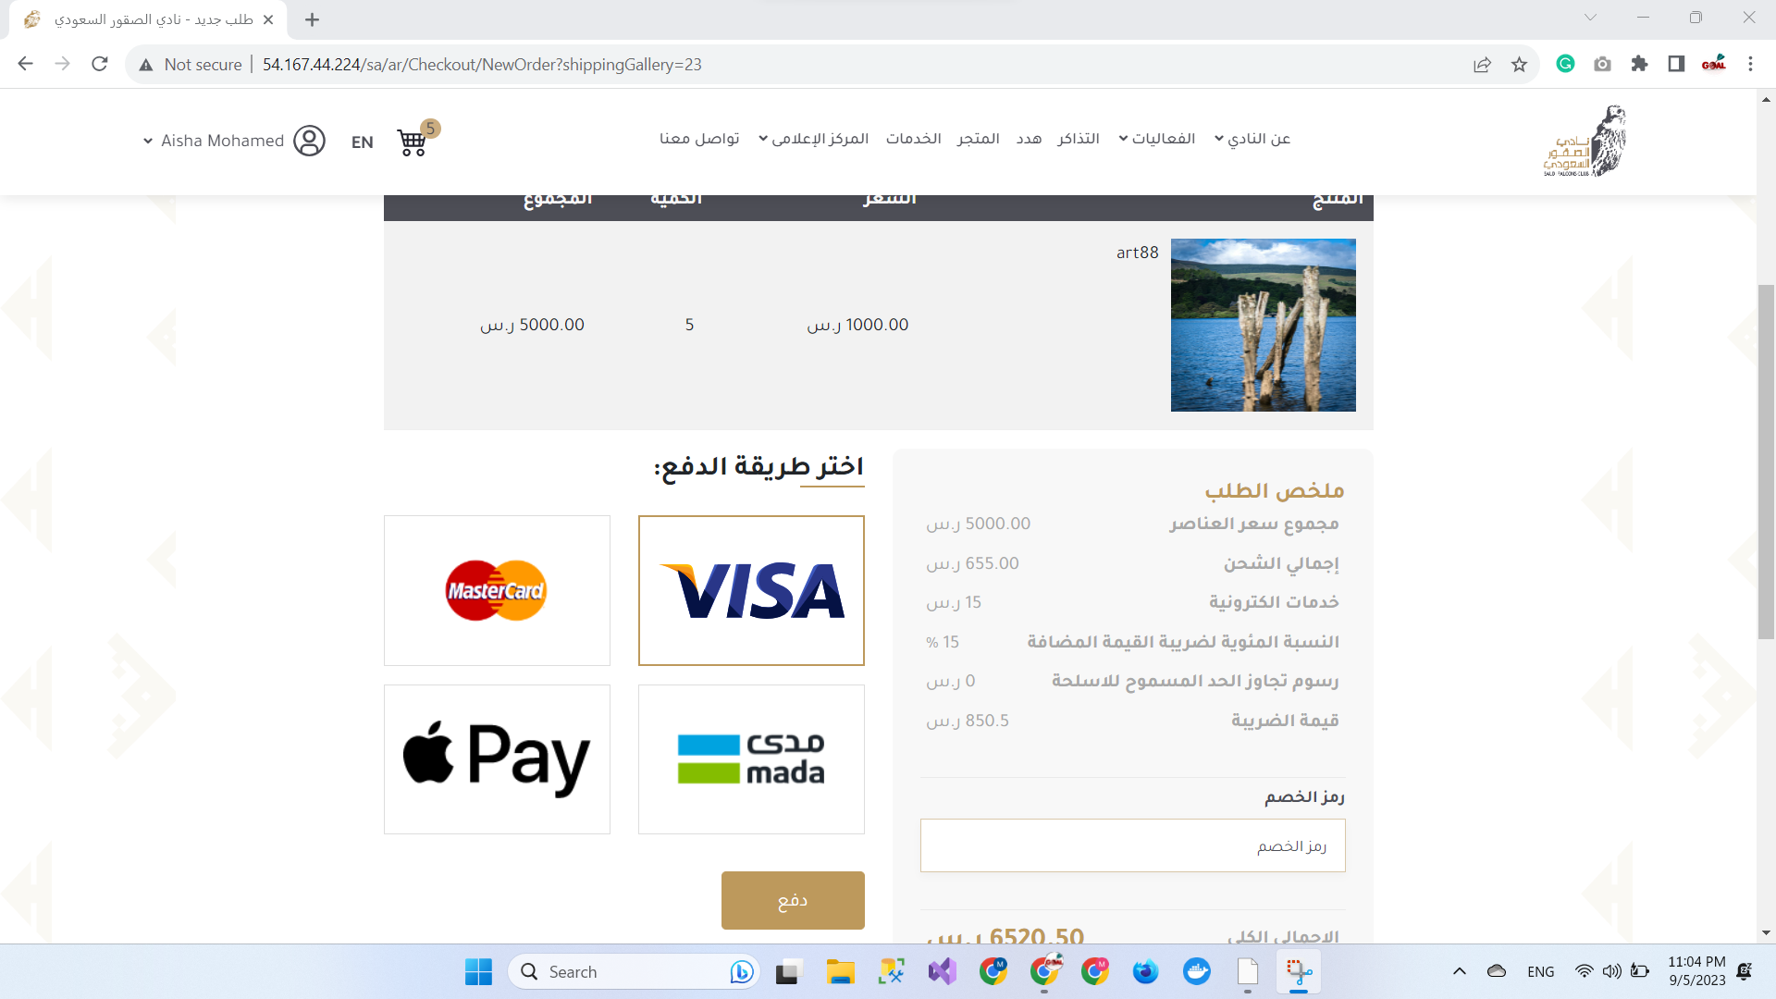The image size is (1776, 999).
Task: Open the shopping cart icon
Action: coord(413,142)
